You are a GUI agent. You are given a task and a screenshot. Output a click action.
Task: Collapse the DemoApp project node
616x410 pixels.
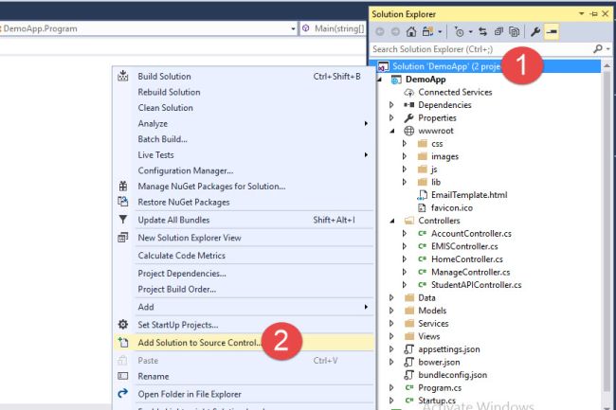379,80
